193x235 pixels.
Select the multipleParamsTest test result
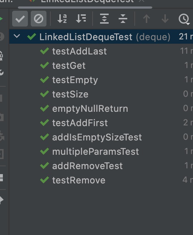[x=101, y=152]
